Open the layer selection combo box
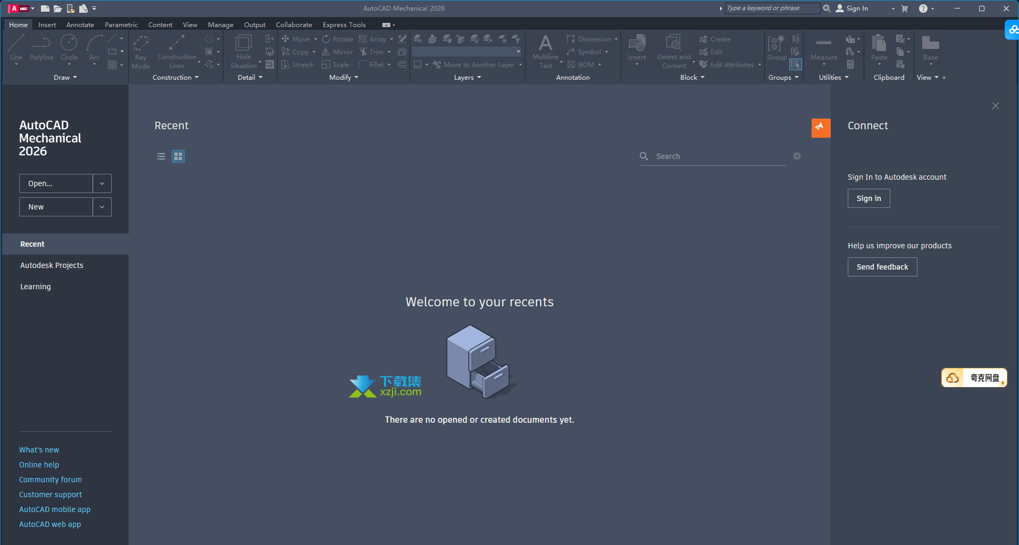The image size is (1019, 545). point(466,52)
